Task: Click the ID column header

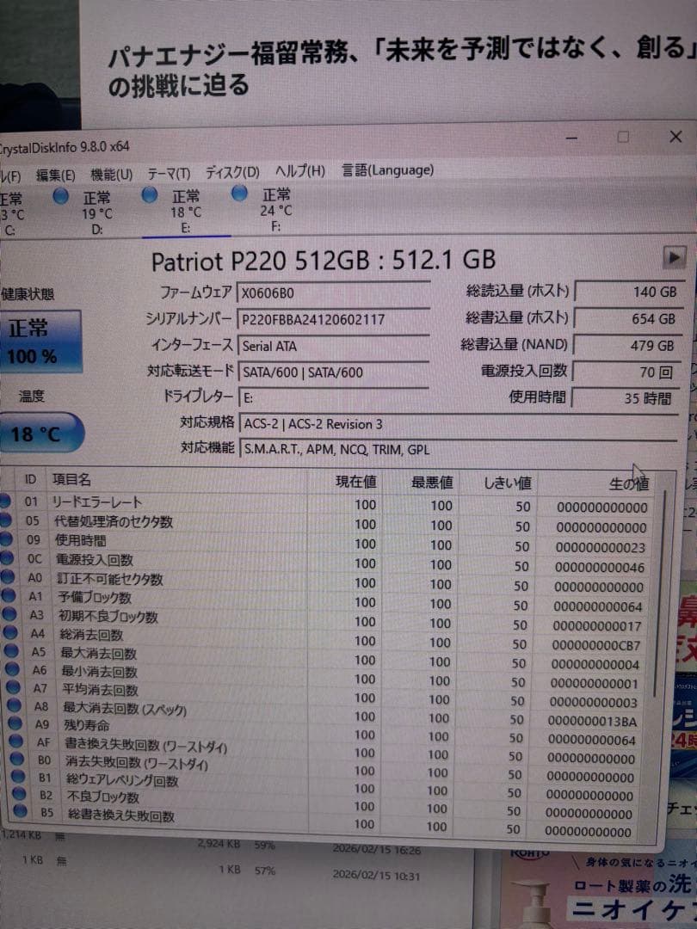Action: point(31,479)
